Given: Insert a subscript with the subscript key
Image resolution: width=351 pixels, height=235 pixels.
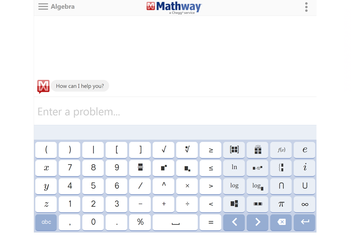Looking at the screenshot, I should point(187,168).
